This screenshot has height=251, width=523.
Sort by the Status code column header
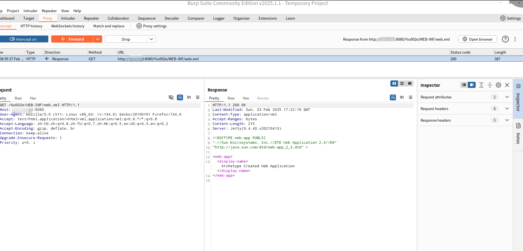[x=471, y=52]
